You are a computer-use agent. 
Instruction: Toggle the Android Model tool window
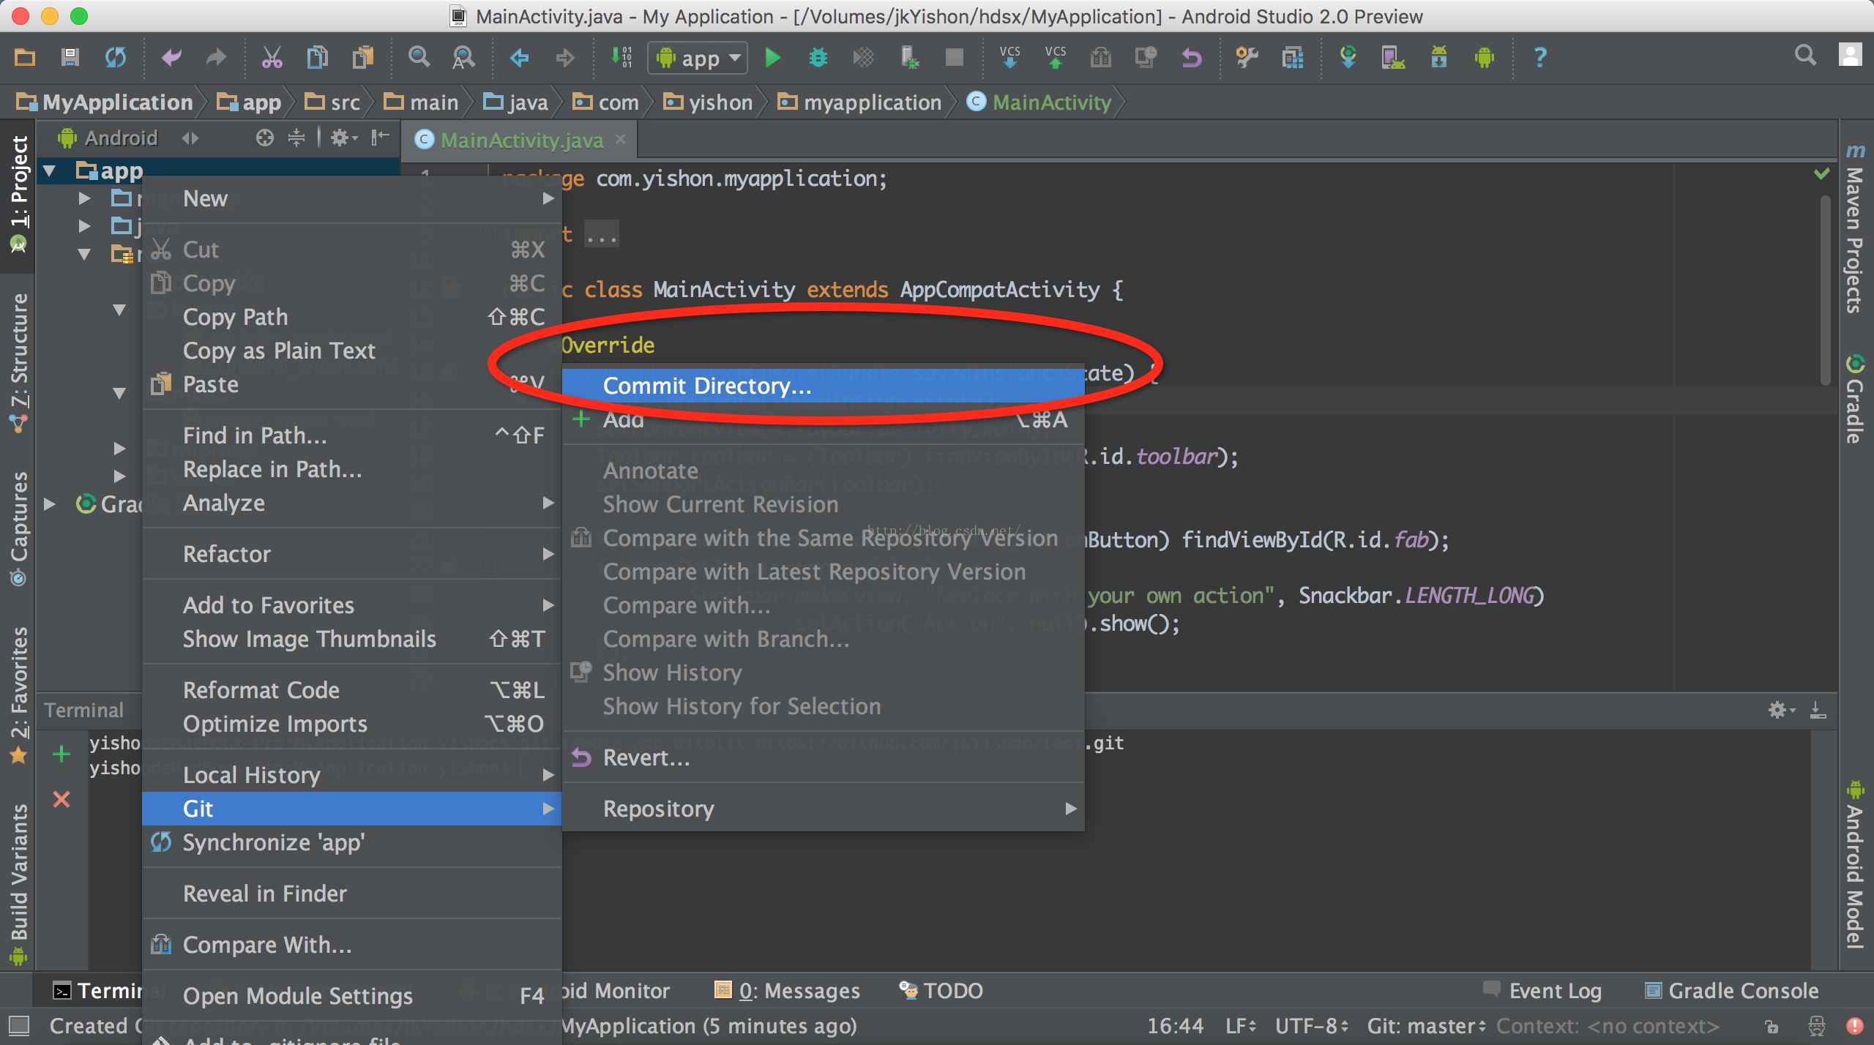[x=1854, y=865]
